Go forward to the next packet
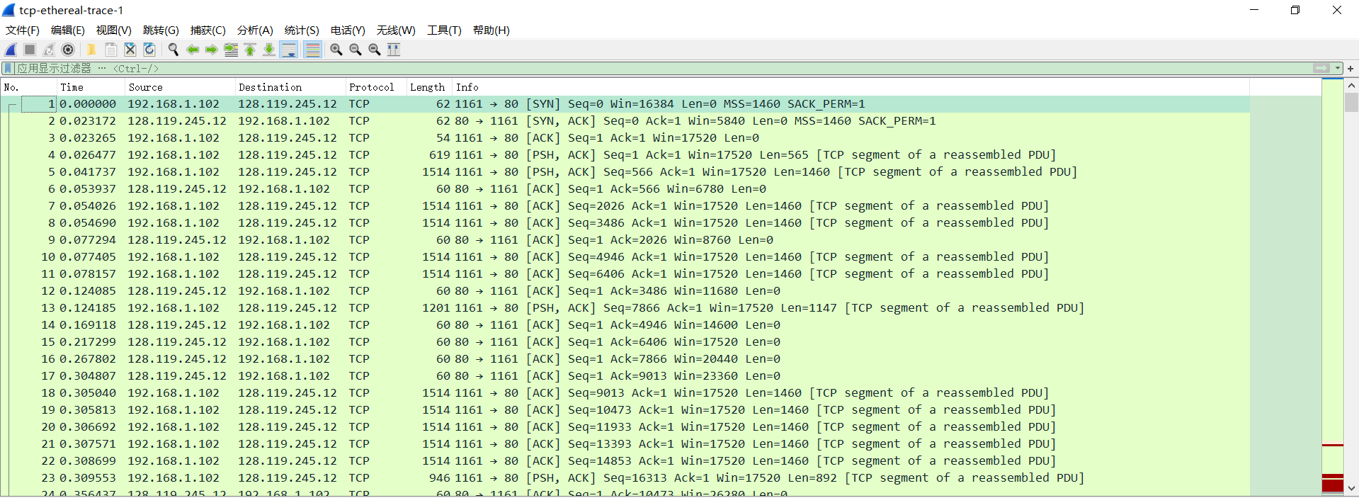Image resolution: width=1359 pixels, height=498 pixels. click(211, 50)
